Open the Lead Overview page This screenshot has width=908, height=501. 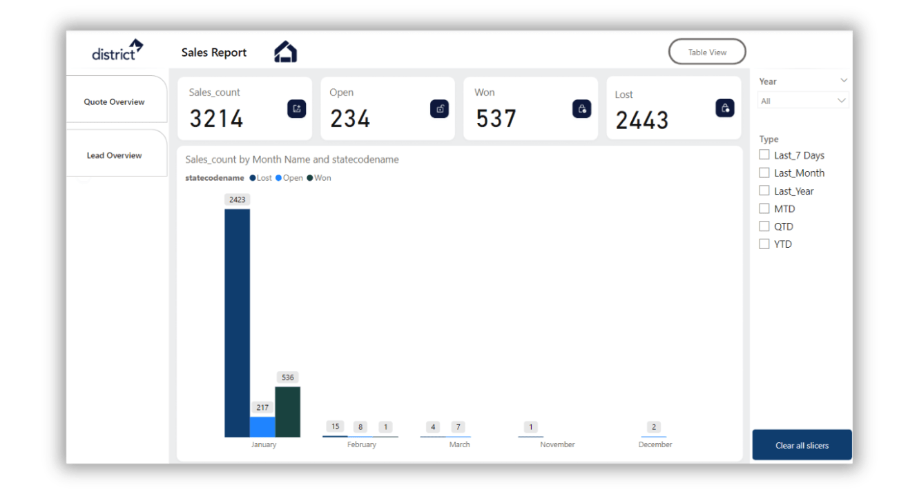pyautogui.click(x=114, y=155)
